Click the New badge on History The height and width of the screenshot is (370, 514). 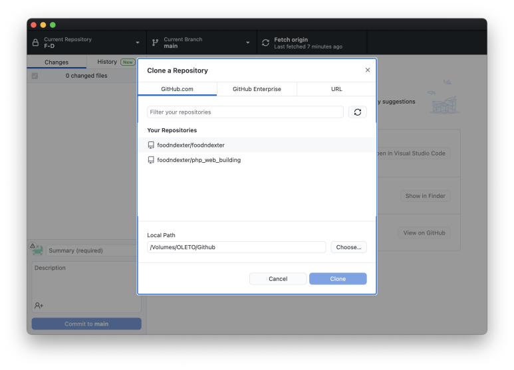click(128, 62)
